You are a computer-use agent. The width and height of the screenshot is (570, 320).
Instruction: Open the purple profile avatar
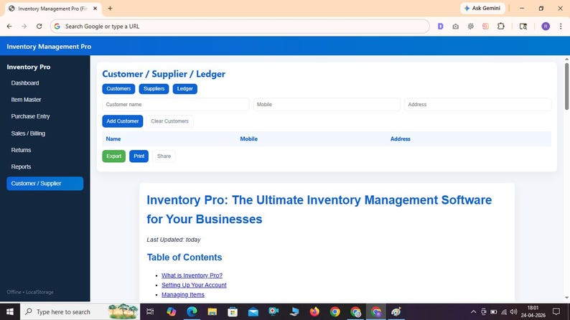[546, 26]
